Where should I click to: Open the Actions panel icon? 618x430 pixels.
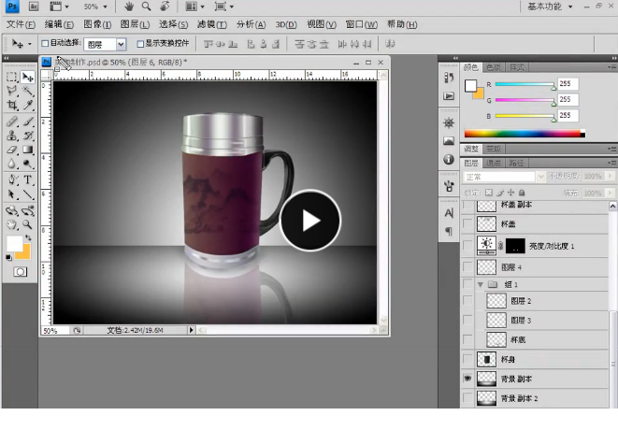pyautogui.click(x=449, y=96)
